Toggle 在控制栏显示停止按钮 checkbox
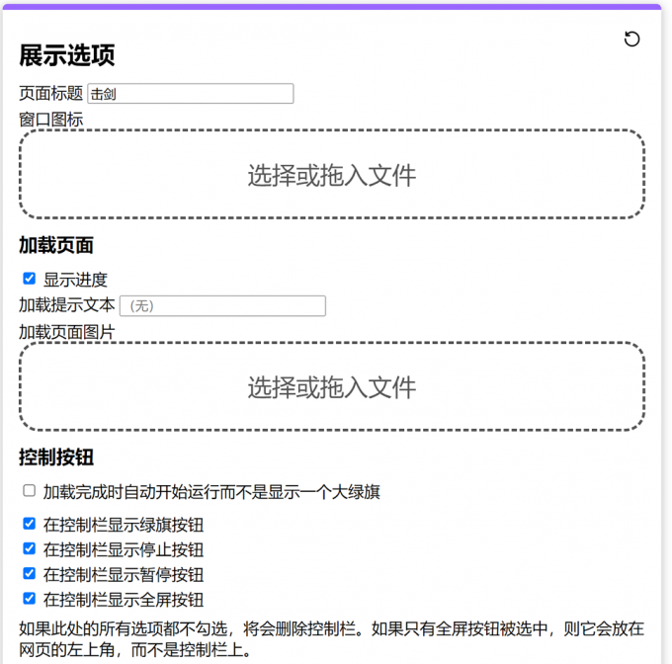The width and height of the screenshot is (672, 664). (x=29, y=548)
